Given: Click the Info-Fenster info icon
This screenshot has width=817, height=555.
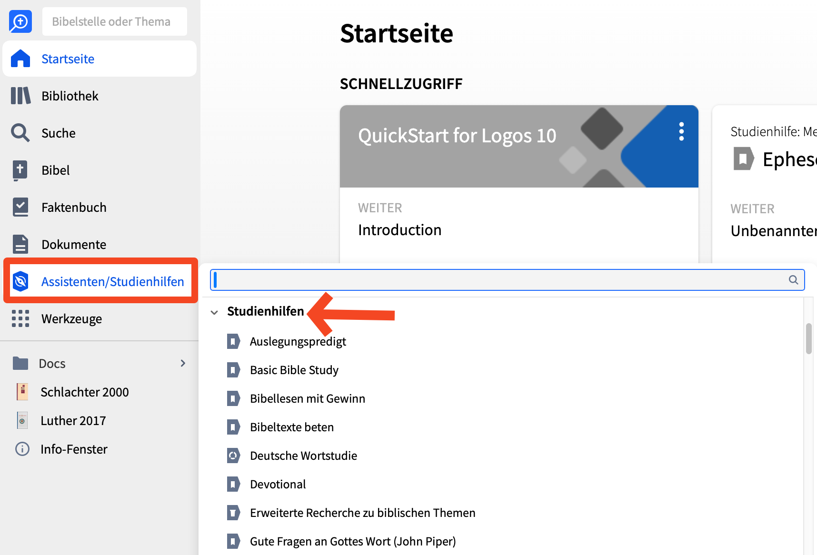Looking at the screenshot, I should 22,449.
